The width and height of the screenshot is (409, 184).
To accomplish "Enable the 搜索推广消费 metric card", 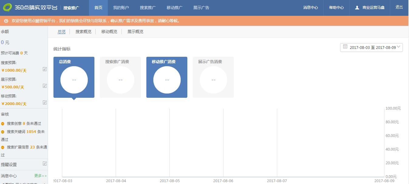I will [120, 77].
